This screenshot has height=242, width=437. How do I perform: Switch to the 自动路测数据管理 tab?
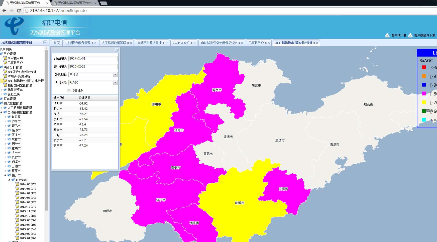click(x=150, y=43)
